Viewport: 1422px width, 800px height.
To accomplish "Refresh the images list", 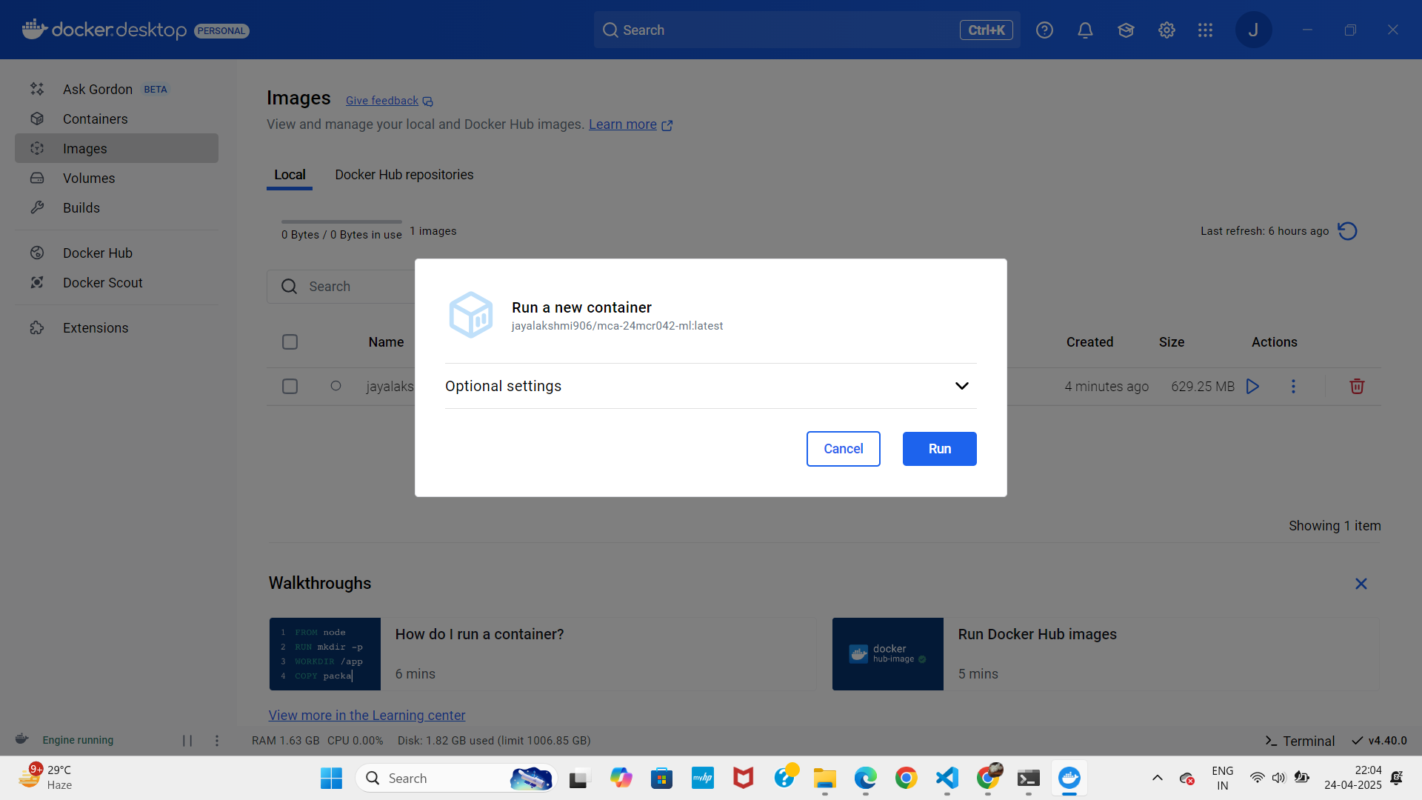I will (x=1347, y=231).
